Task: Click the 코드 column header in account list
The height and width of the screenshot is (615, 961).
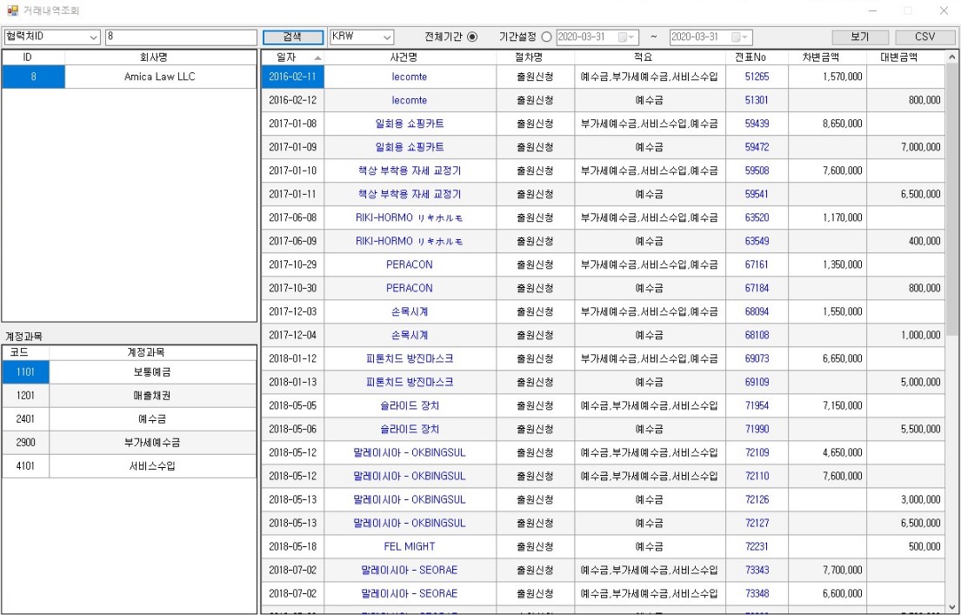Action: [x=26, y=352]
